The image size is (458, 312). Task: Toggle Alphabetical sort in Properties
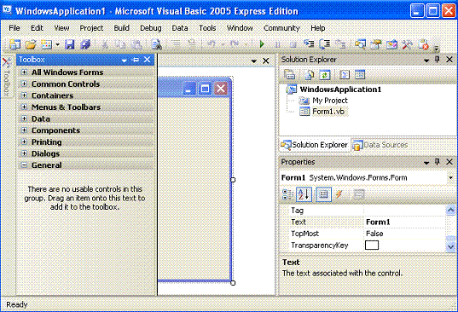[x=304, y=194]
